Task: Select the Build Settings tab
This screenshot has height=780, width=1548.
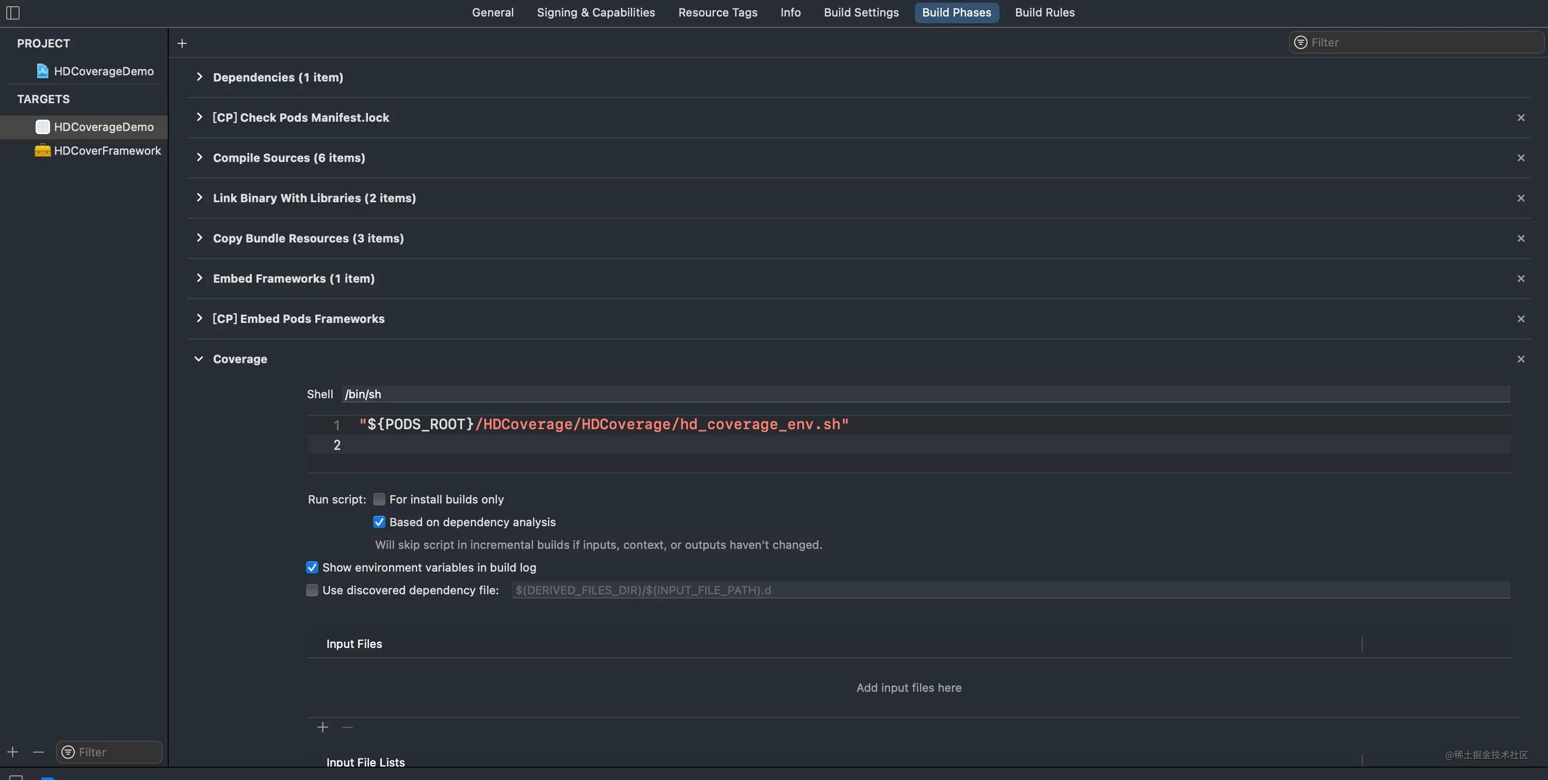Action: tap(861, 13)
